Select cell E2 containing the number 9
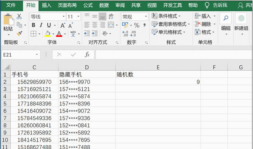253x149 pixels. [x=158, y=82]
